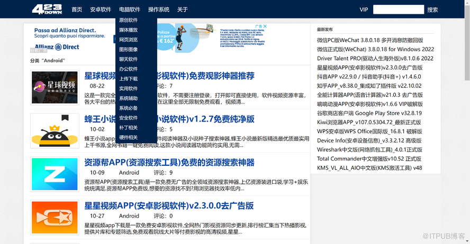Viewport: 470px width, 244px height.
Task: Click the 搜索 search button
Action: [x=432, y=10]
